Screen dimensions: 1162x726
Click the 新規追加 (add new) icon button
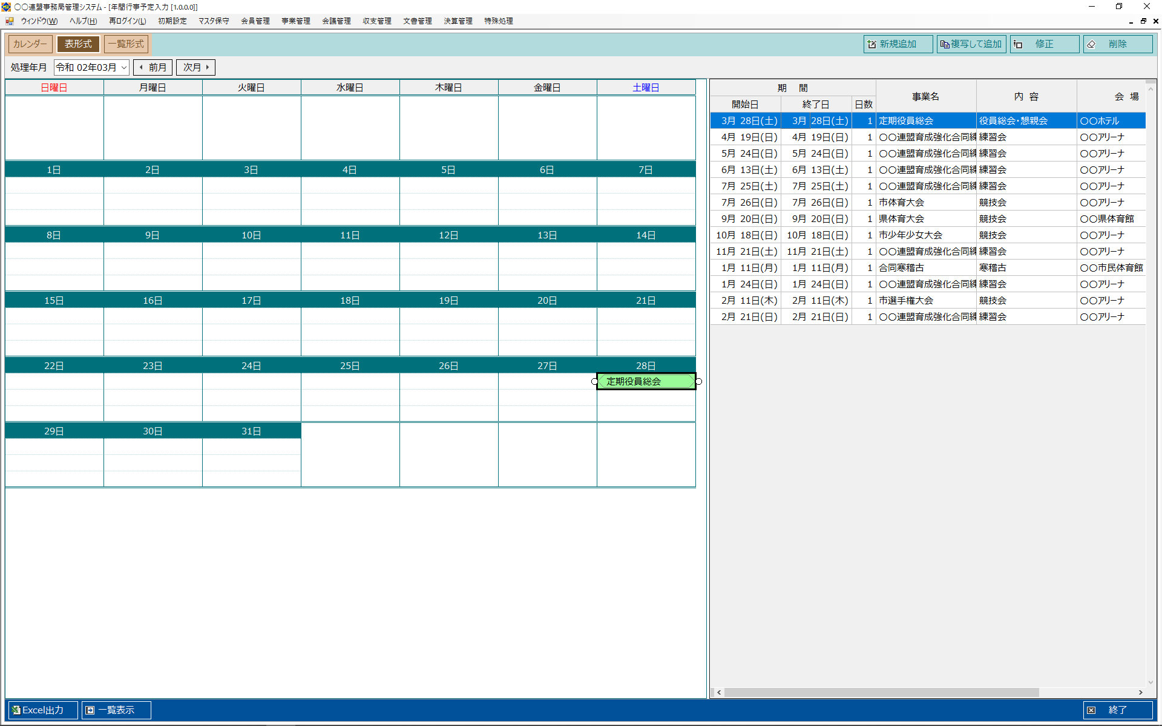(898, 44)
